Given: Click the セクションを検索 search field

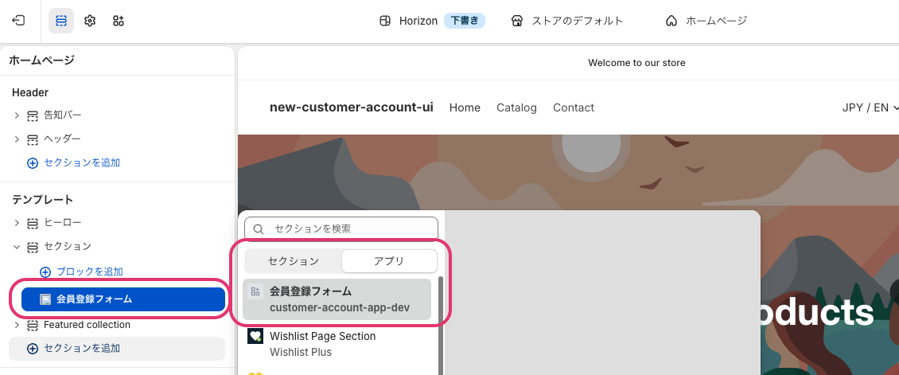Looking at the screenshot, I should pyautogui.click(x=341, y=229).
